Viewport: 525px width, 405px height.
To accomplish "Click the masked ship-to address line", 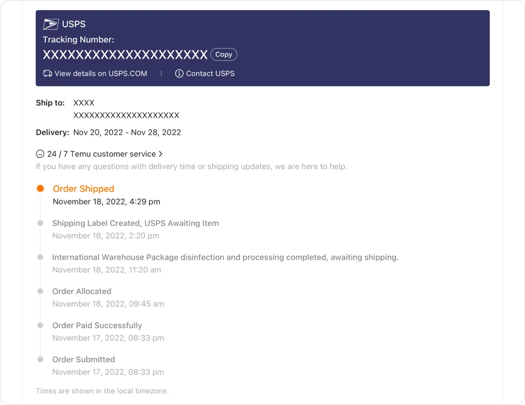I will coord(126,115).
